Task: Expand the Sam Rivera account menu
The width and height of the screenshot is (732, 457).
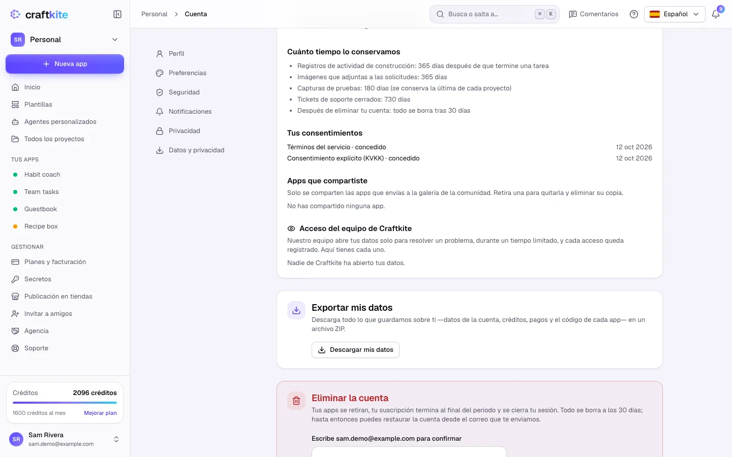Action: (x=65, y=439)
